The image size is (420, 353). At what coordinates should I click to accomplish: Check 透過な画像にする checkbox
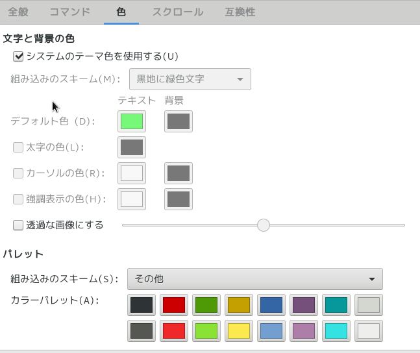(x=18, y=225)
